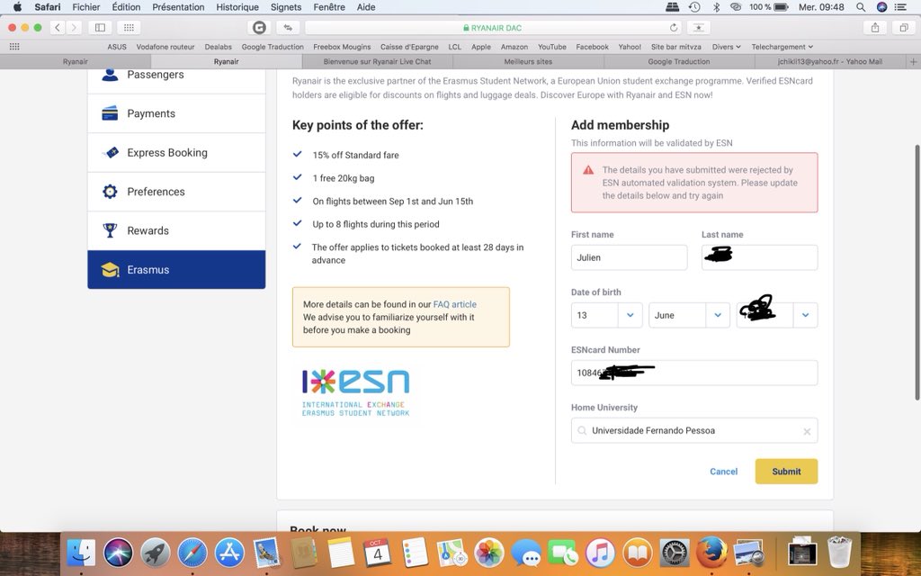Open the FAQ article link
The height and width of the screenshot is (576, 921).
tap(454, 304)
